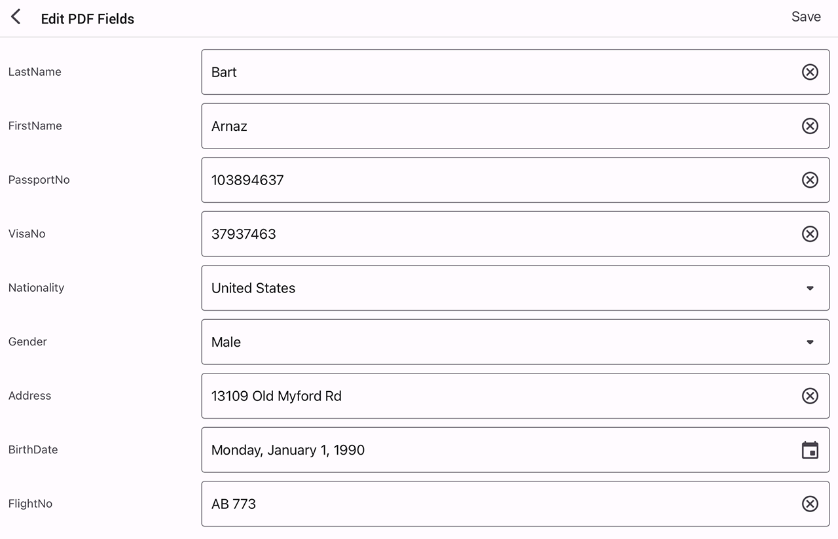Clear the VisaNo entry via the X icon
838x539 pixels.
(810, 234)
